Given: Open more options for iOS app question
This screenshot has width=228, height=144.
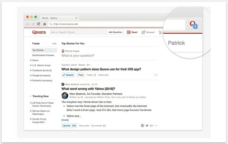Looking at the screenshot, I should coord(156,75).
